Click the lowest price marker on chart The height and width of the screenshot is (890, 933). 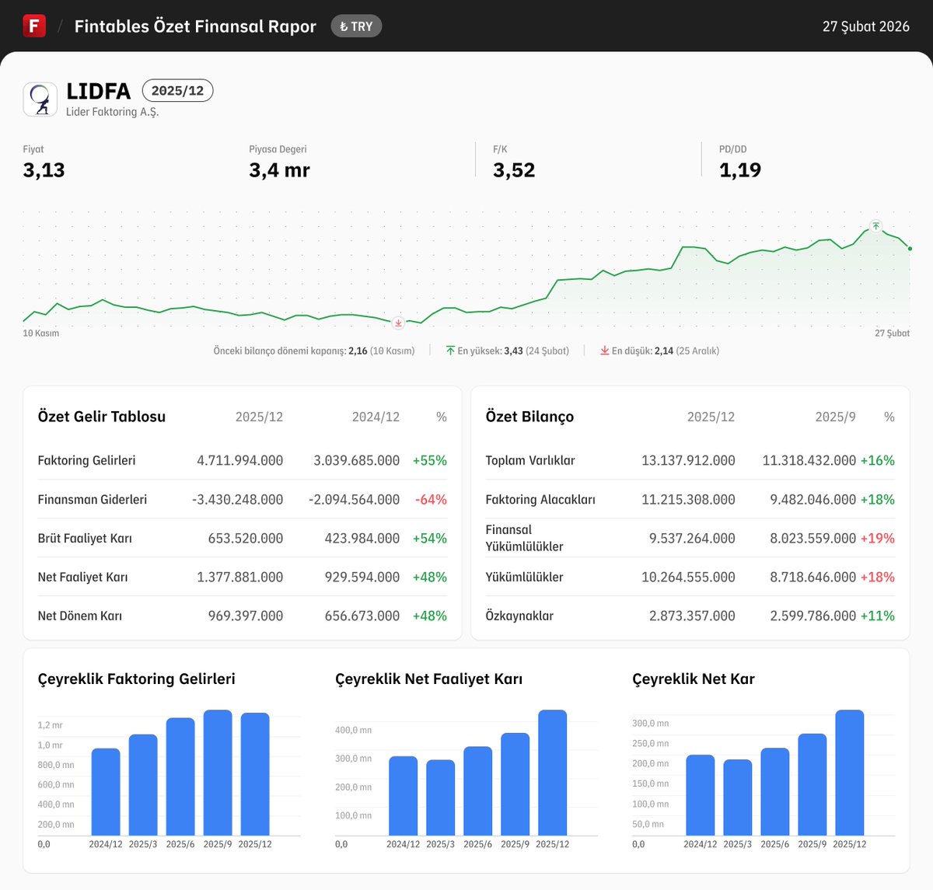[x=398, y=323]
